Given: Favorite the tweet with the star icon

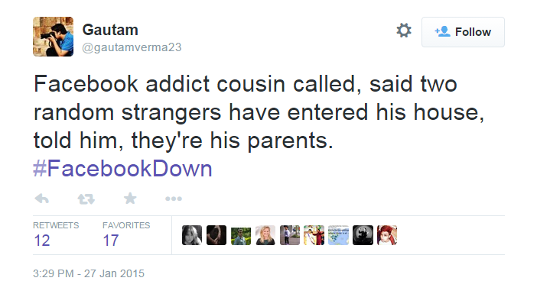Looking at the screenshot, I should (x=130, y=199).
